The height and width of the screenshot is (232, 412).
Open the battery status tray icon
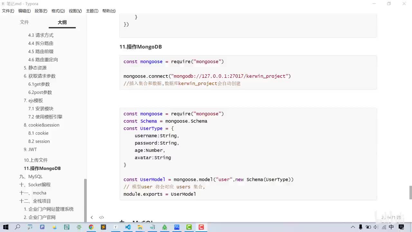pyautogui.click(x=369, y=227)
